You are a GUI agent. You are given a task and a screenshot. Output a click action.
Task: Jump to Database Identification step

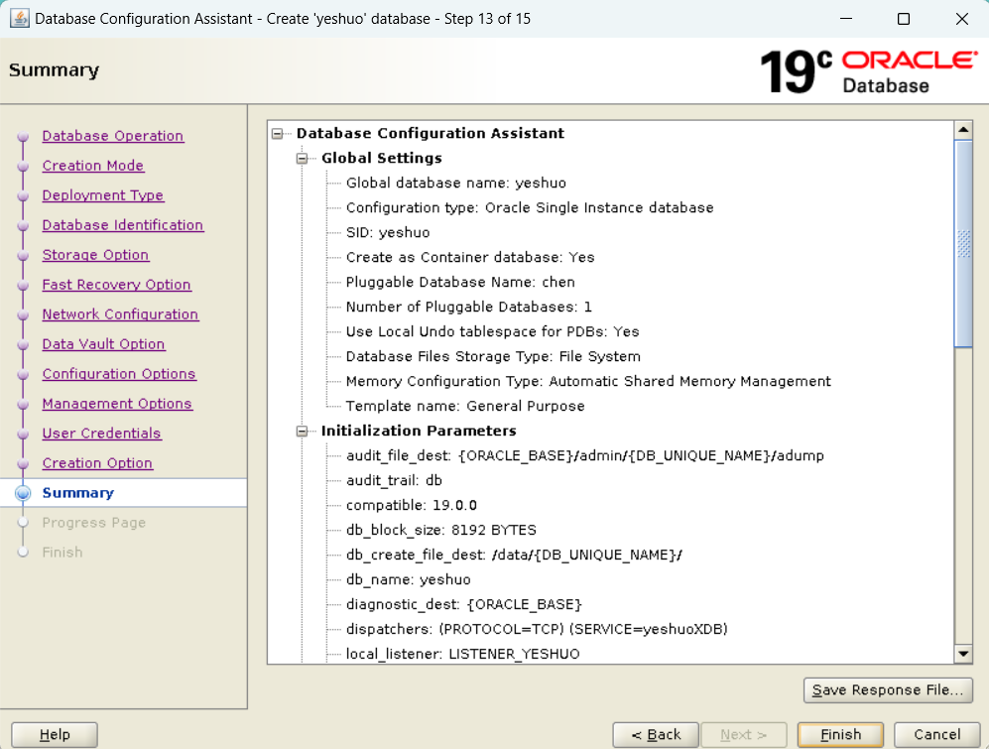point(123,224)
